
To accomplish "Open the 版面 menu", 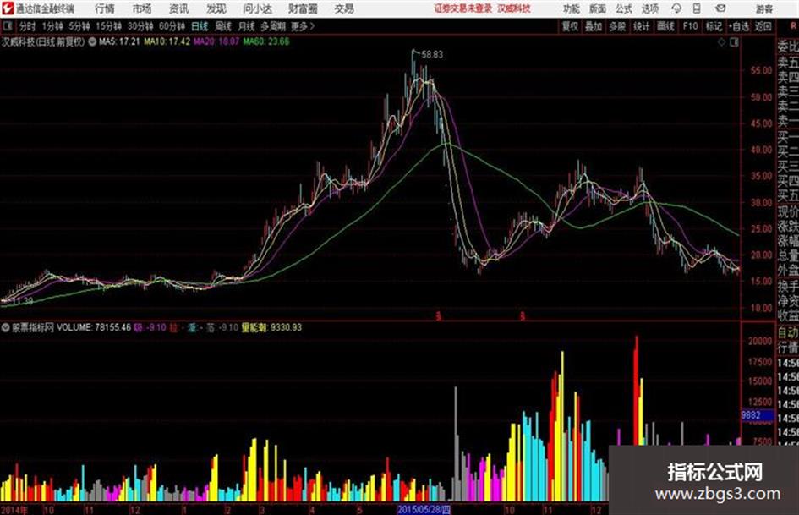I will [x=598, y=8].
